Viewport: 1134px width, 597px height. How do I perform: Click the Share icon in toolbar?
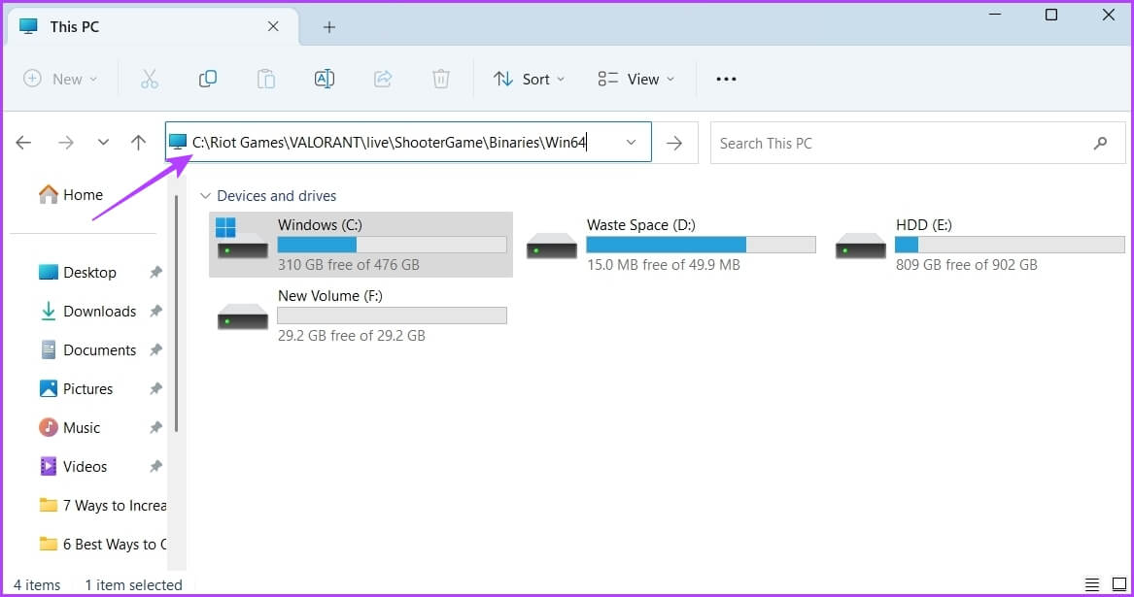383,79
